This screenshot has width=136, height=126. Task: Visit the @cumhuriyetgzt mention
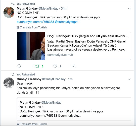coord(66,22)
